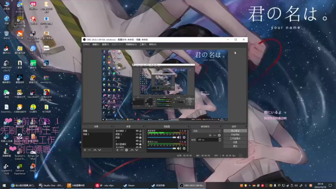Open transition properties gear icon

tap(219, 135)
